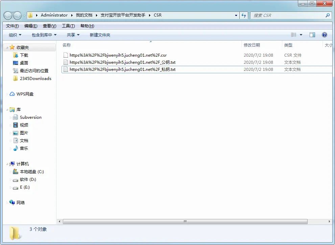Open the 包含到库中 dropdown
The height and width of the screenshot is (245, 335).
[44, 35]
